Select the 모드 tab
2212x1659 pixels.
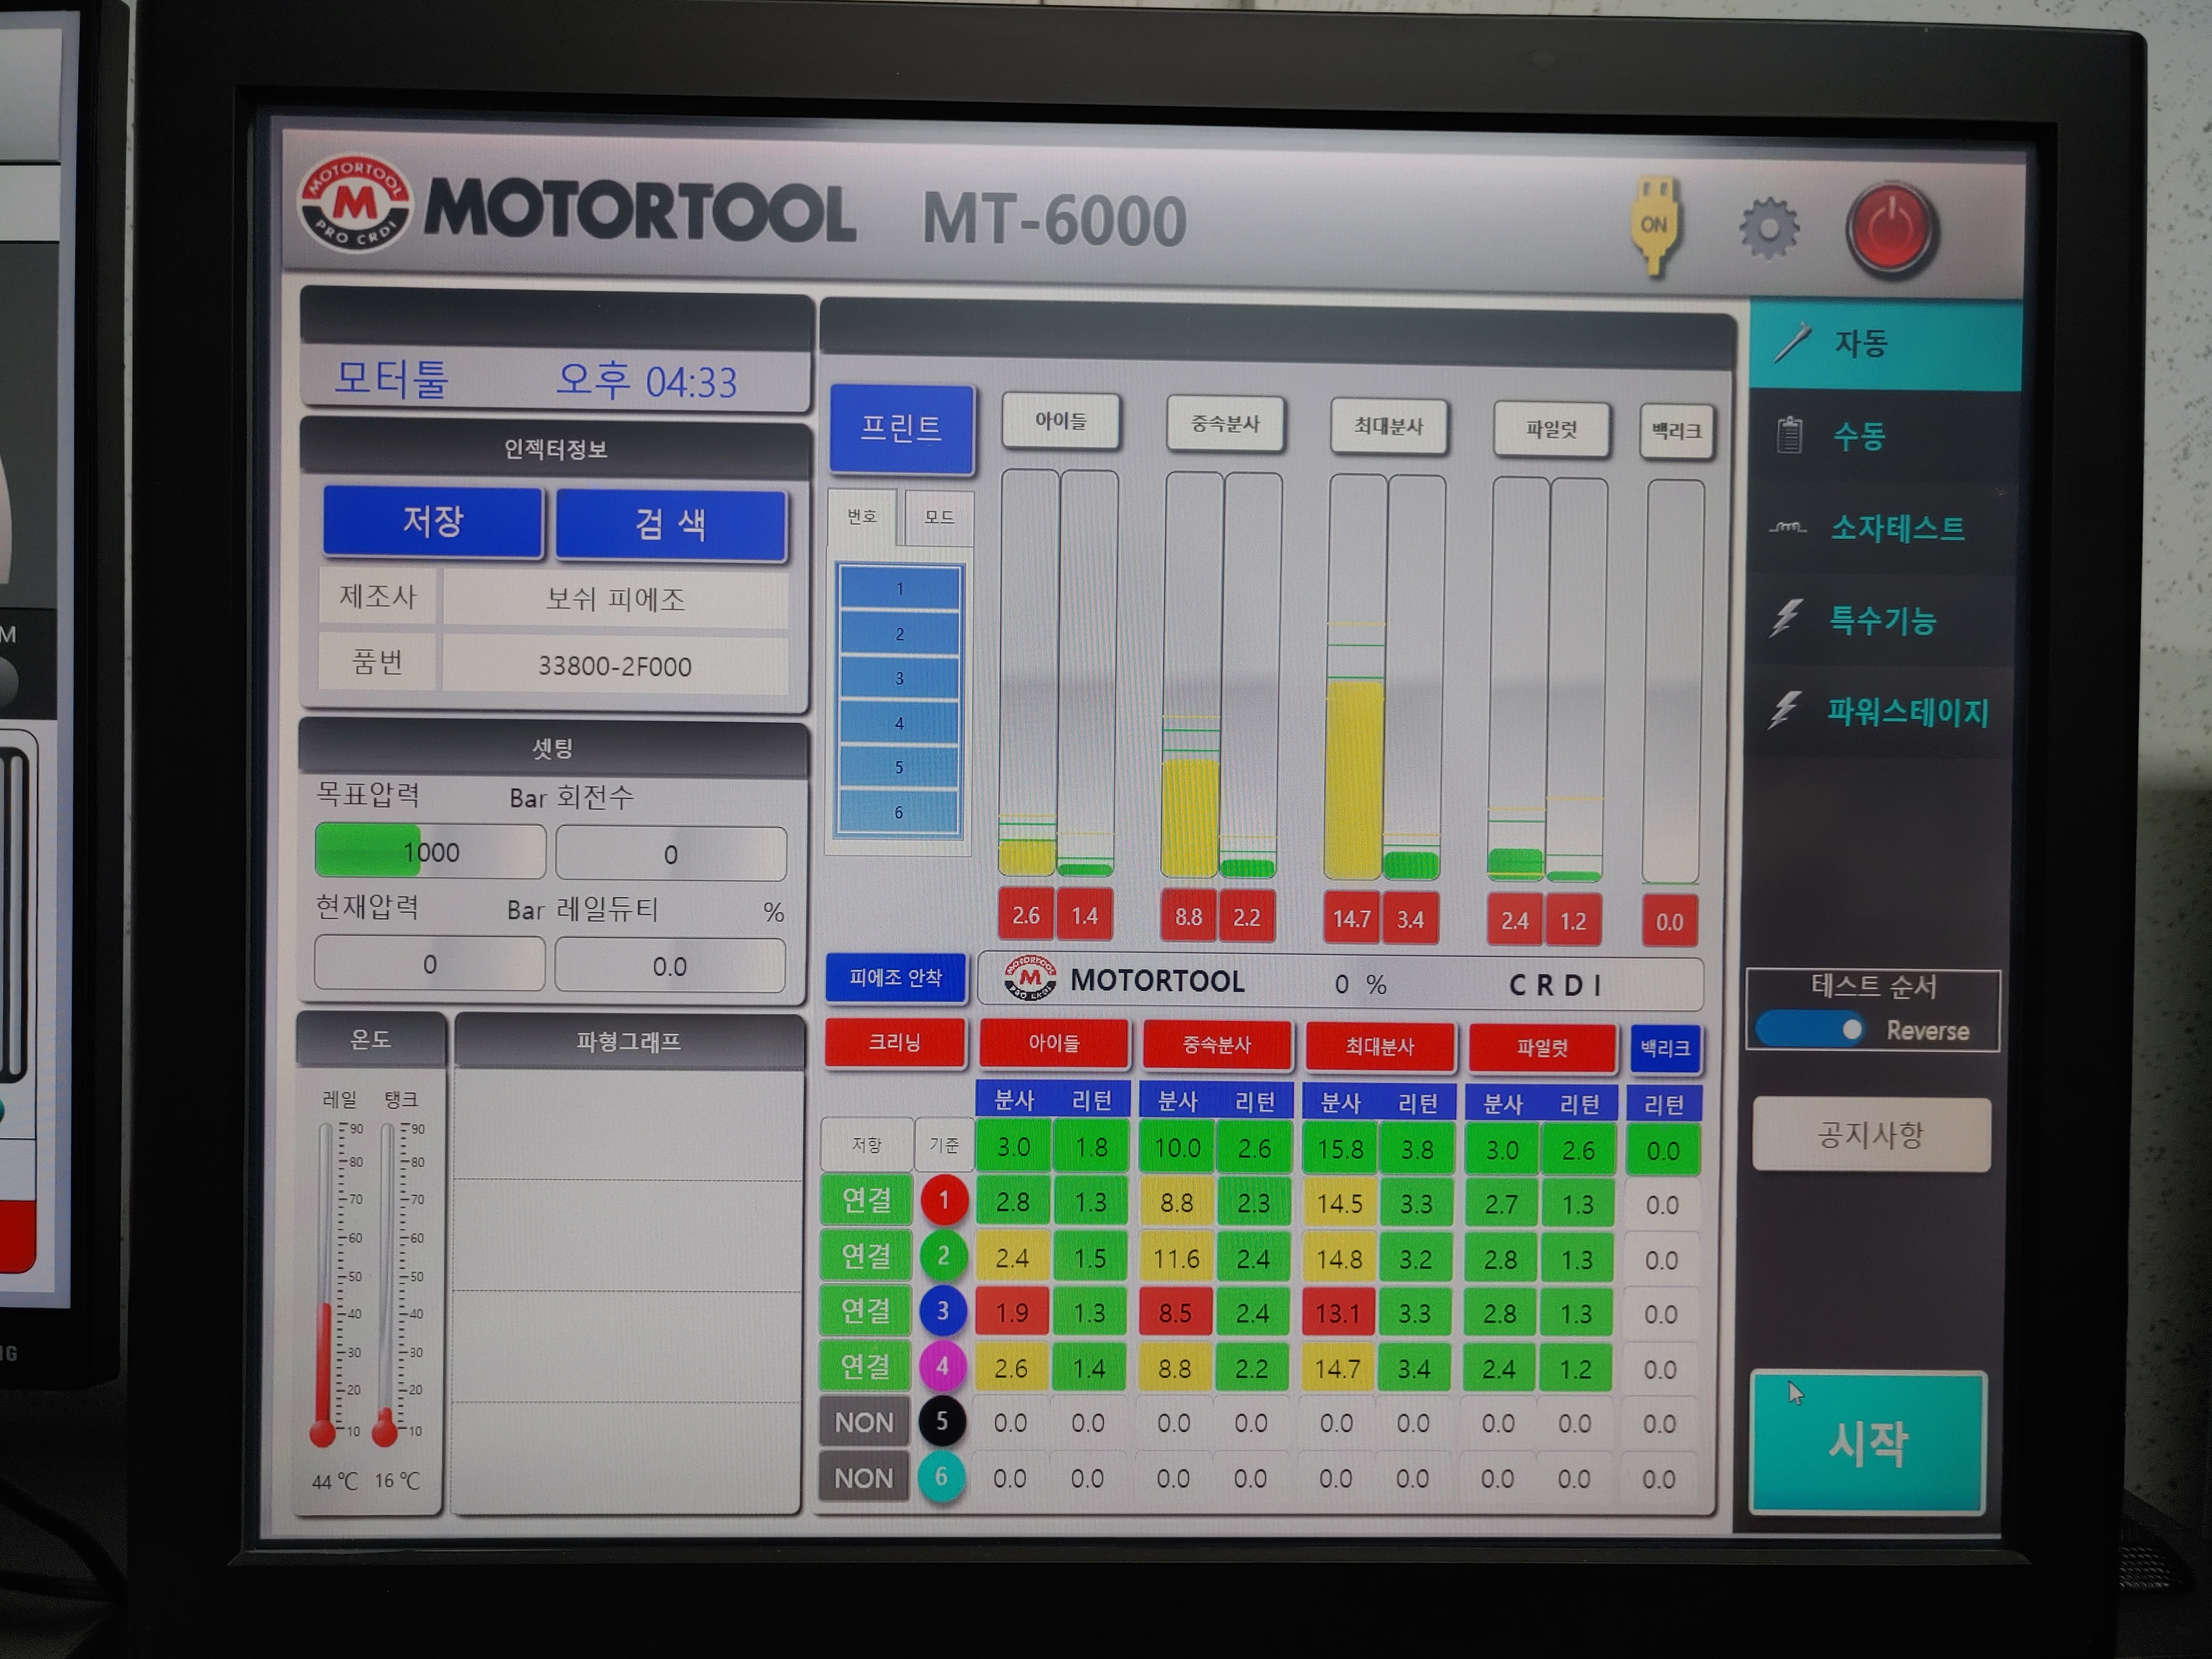tap(938, 517)
